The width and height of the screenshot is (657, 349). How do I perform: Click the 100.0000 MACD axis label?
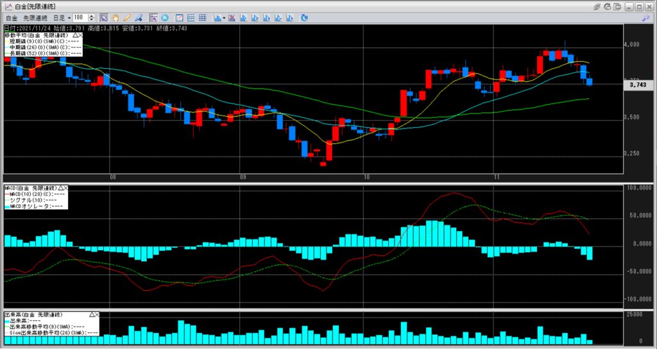tap(639, 188)
